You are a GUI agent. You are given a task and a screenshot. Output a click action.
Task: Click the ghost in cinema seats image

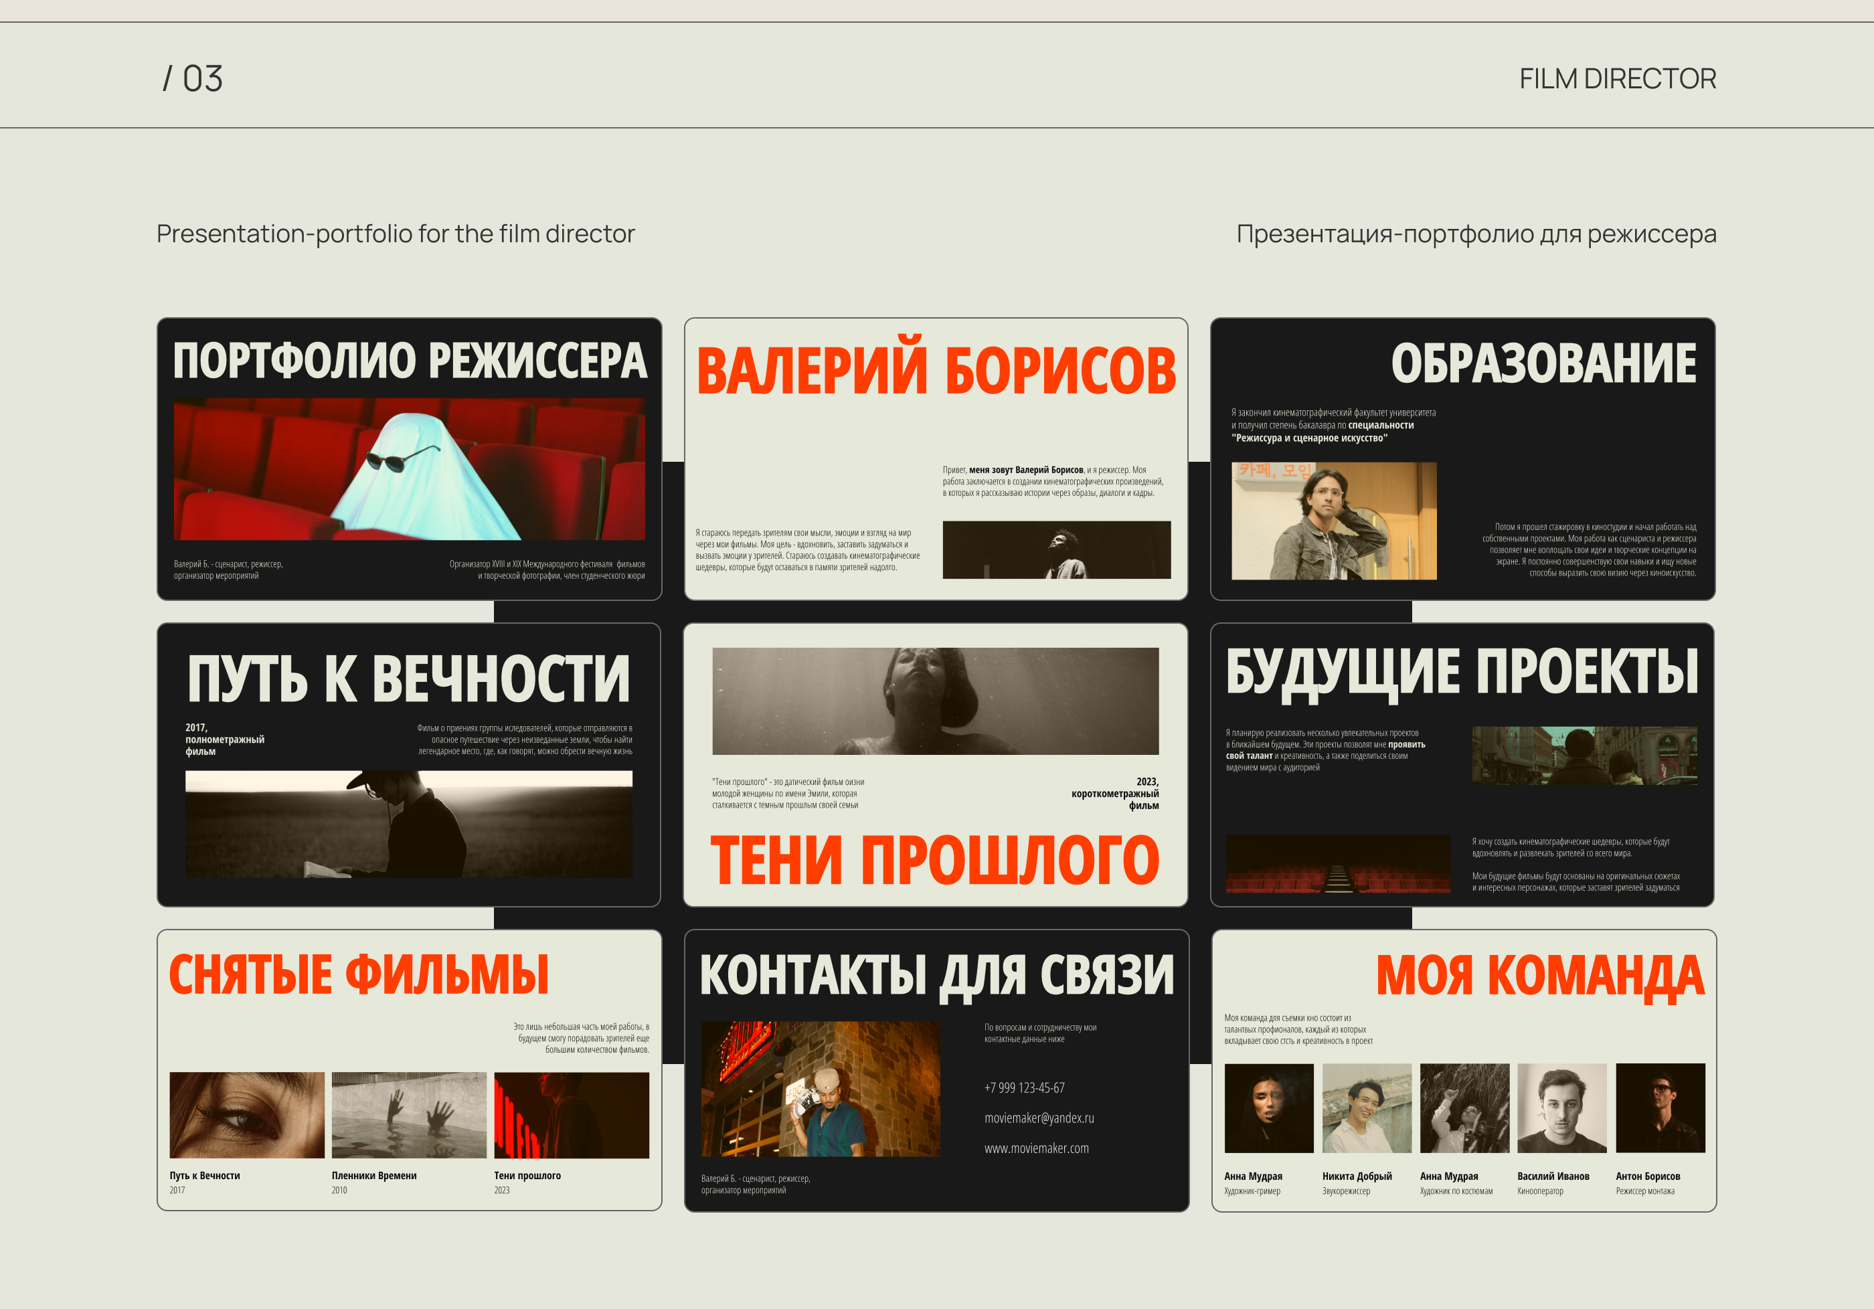[409, 469]
